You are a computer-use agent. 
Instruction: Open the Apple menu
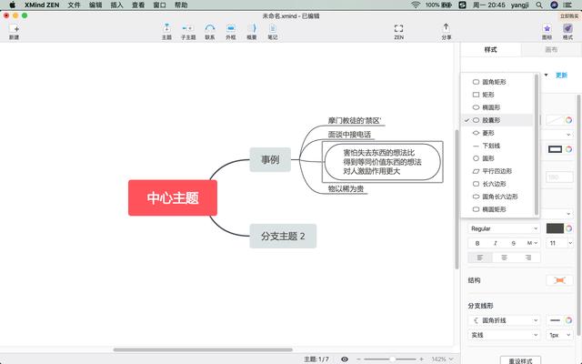12,5
